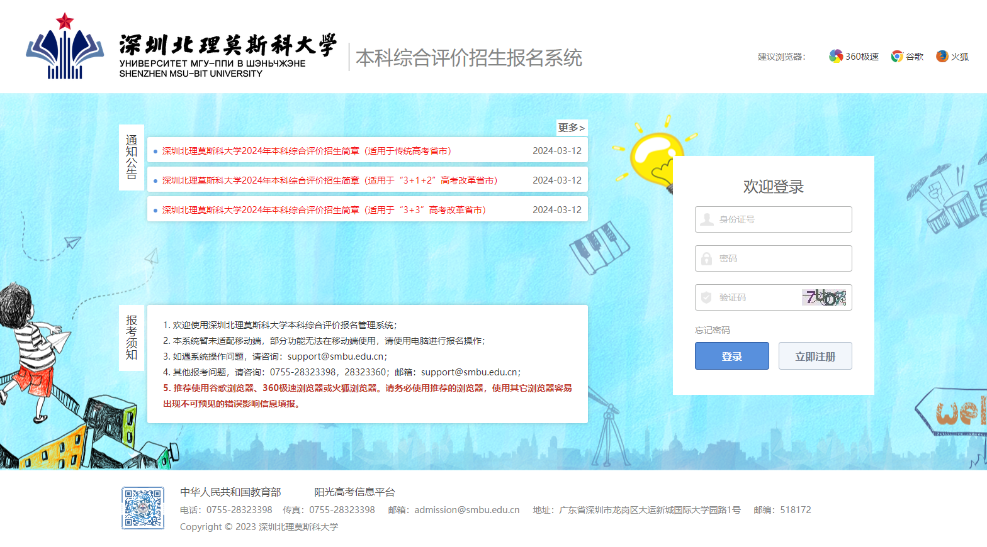The height and width of the screenshot is (547, 987).
Task: Click the 报考须知 section label
Action: click(x=132, y=338)
